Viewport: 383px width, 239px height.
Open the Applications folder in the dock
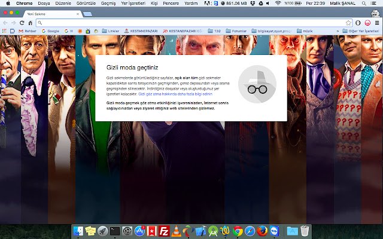point(293,231)
